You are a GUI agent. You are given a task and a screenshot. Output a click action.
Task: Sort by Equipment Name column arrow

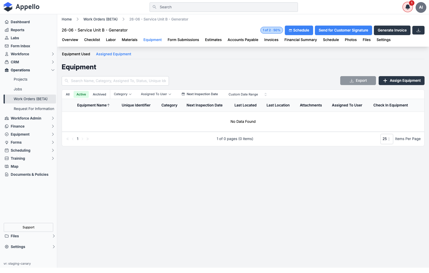coord(108,105)
